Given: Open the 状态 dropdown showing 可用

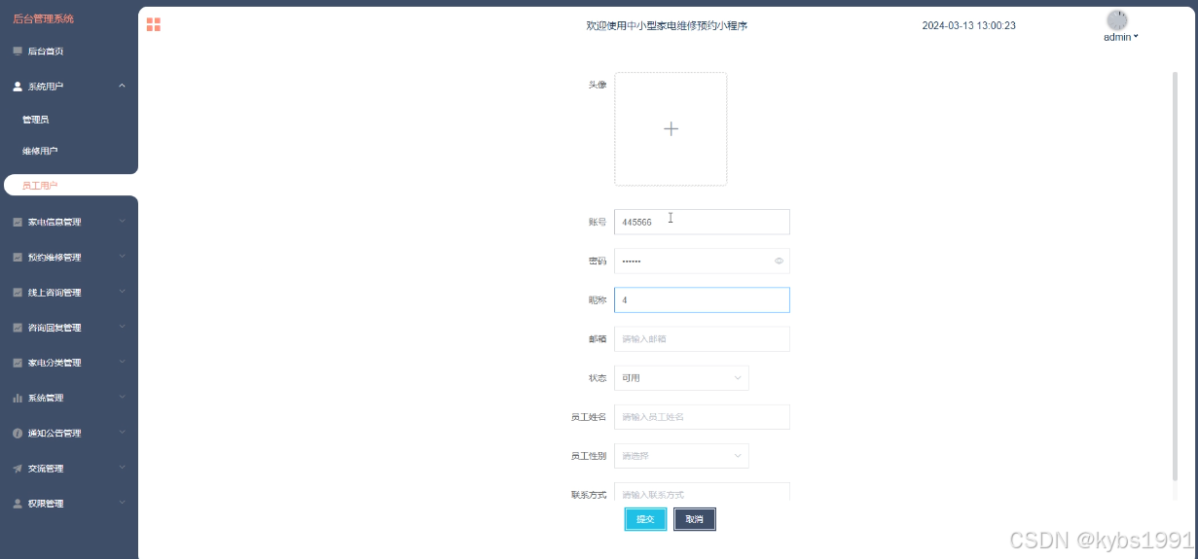Looking at the screenshot, I should point(681,378).
